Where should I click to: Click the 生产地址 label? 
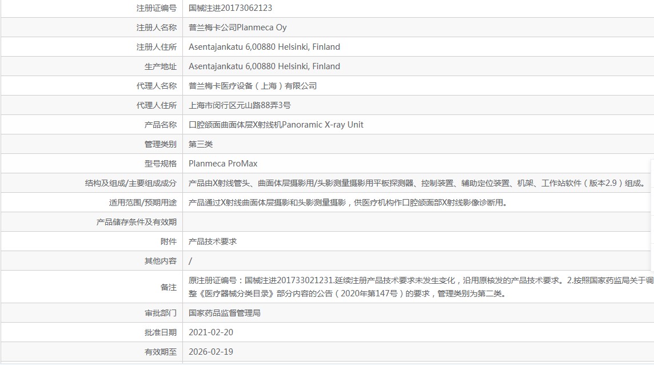click(161, 66)
